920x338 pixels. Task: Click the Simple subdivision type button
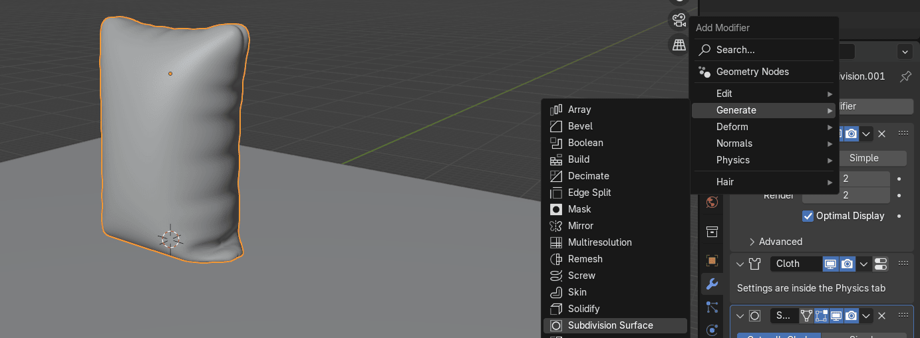[x=863, y=158]
